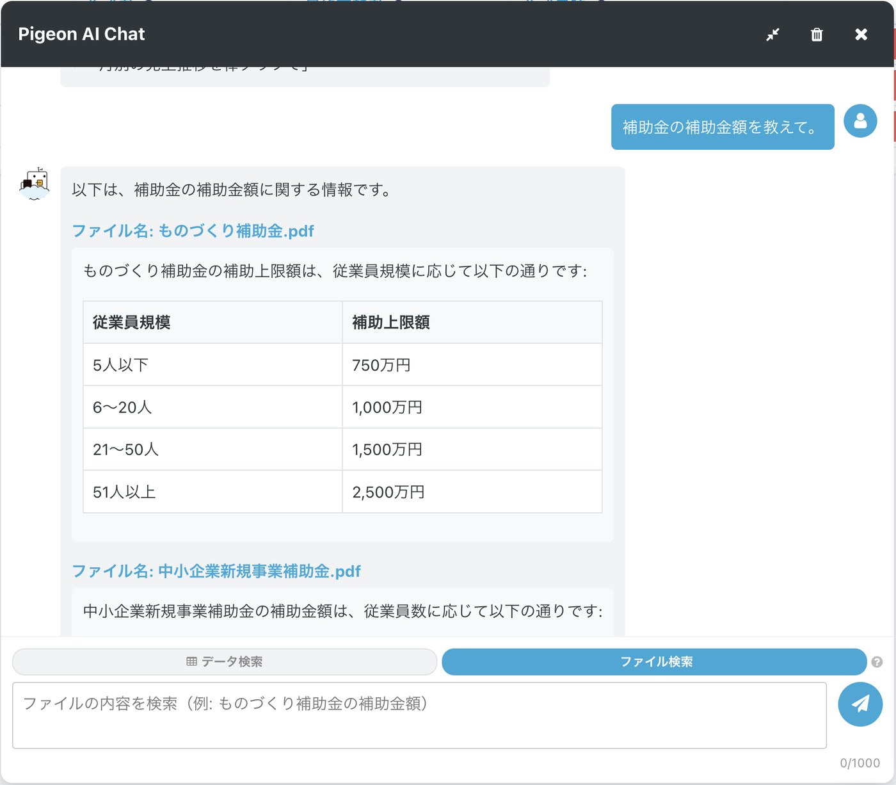This screenshot has width=896, height=785.
Task: Select the 21〜50人 table cell
Action: 212,449
